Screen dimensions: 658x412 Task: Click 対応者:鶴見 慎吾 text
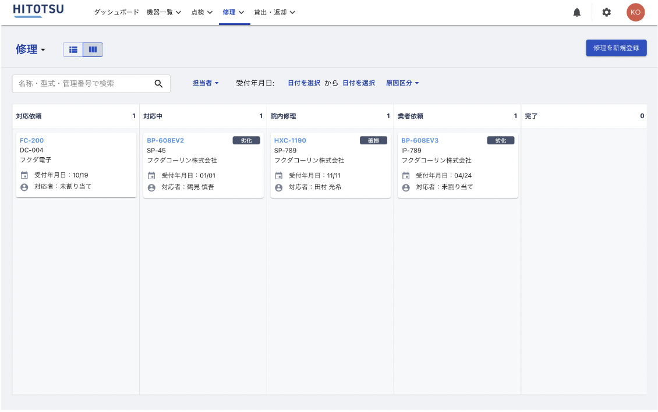[188, 187]
